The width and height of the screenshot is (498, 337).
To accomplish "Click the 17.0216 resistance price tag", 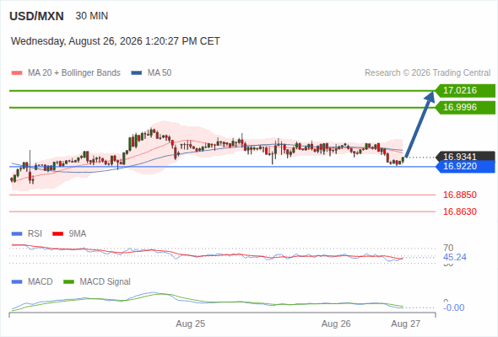I will [465, 91].
